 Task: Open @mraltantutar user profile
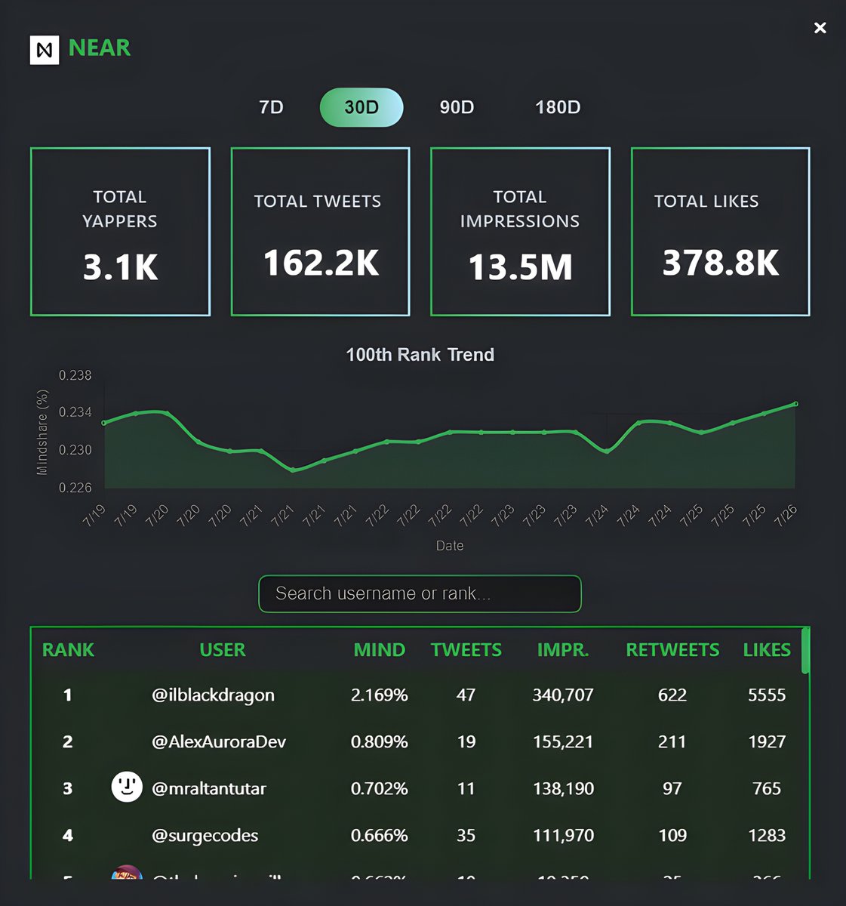click(x=209, y=789)
